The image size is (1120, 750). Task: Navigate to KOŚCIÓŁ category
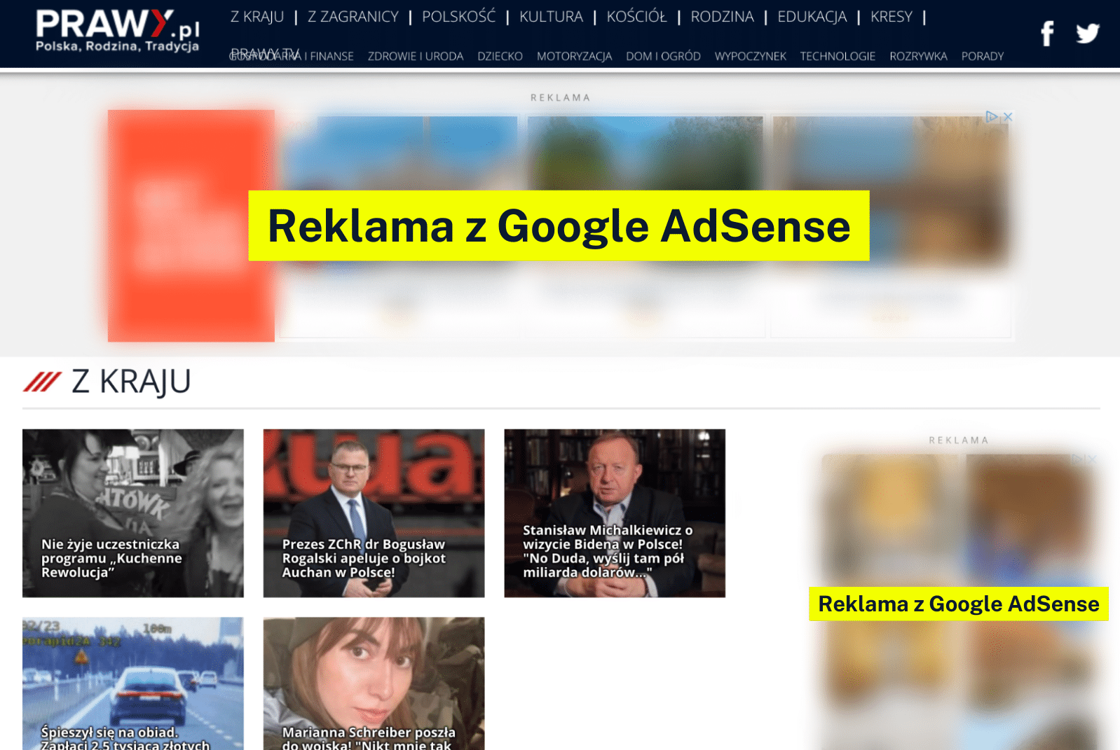click(636, 17)
